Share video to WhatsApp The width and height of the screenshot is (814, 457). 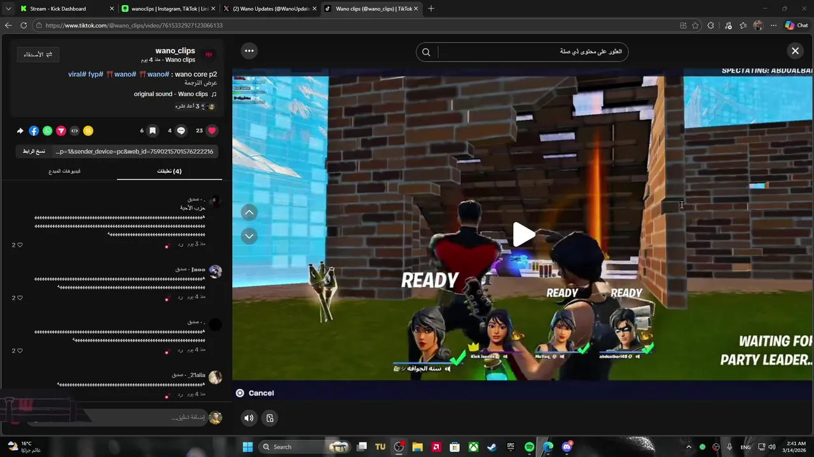(47, 131)
